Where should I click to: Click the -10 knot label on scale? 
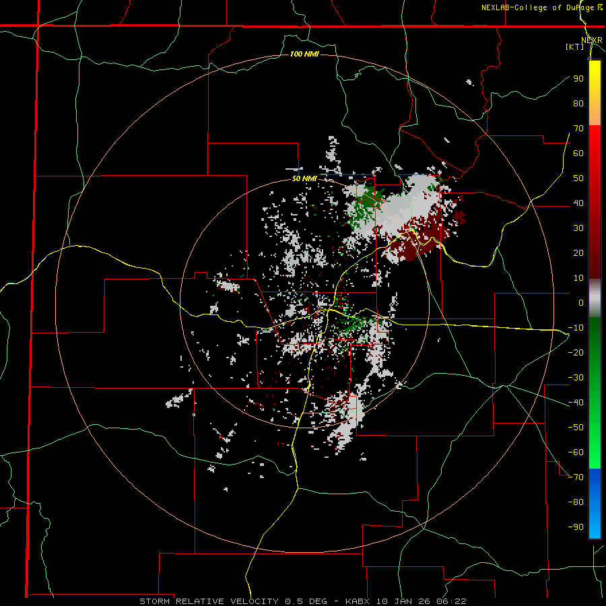(576, 328)
